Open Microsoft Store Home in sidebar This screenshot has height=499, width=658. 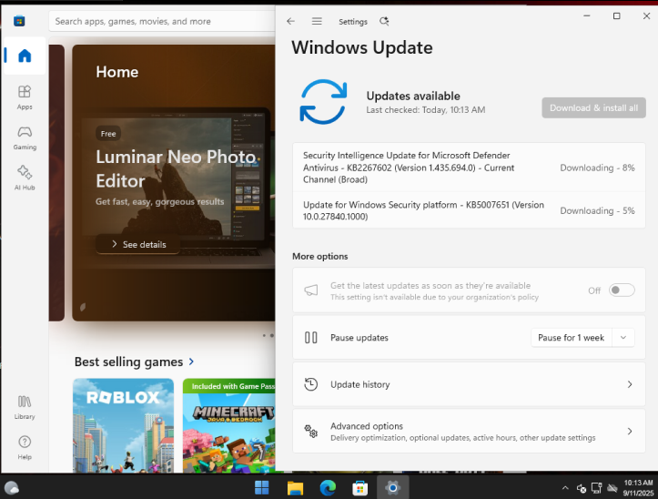(x=25, y=56)
